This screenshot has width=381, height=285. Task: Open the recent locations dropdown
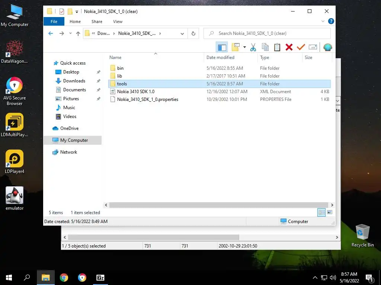coord(70,33)
